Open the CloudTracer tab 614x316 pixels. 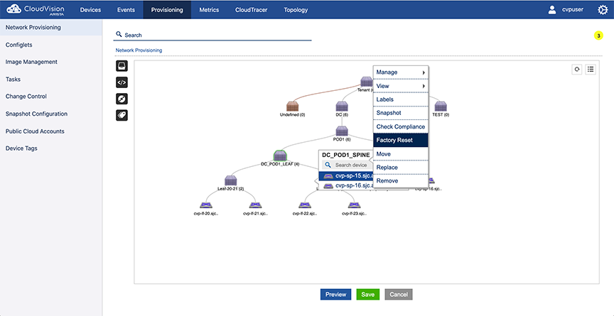point(252,10)
